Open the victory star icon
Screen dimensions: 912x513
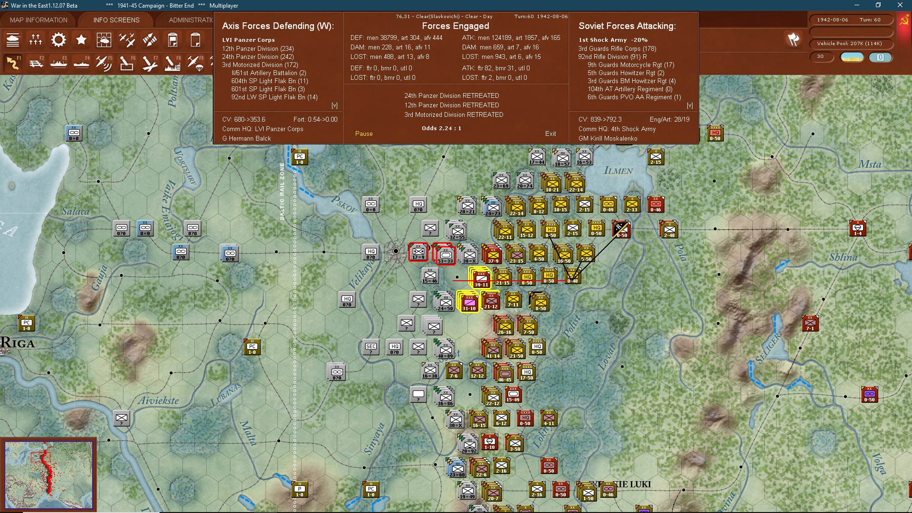tap(81, 40)
